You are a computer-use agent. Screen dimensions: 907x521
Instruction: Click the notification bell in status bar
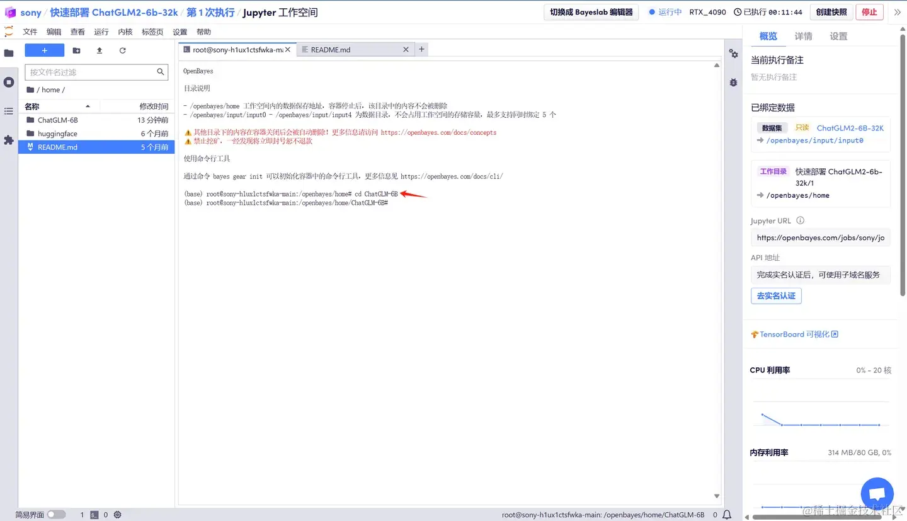coord(727,515)
